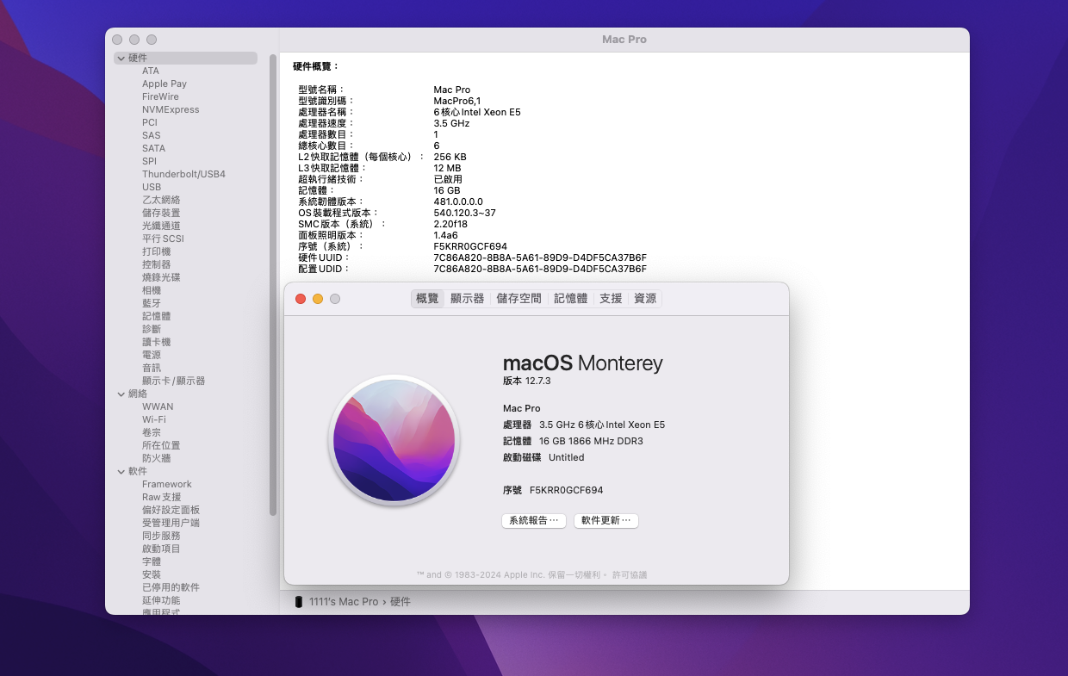Viewport: 1068px width, 676px height.
Task: Select 同步服務 in the sidebar
Action: pos(161,536)
